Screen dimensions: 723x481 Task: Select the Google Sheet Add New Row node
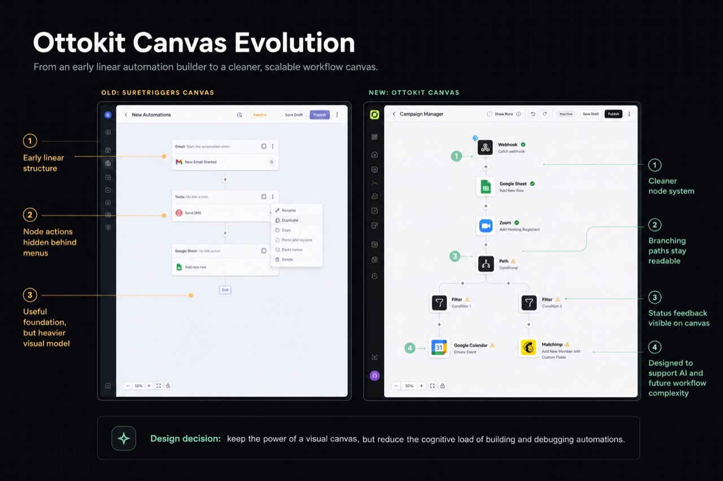[485, 187]
